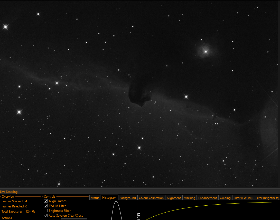Switch to the Enhancement tab
The image size is (280, 220).
208,198
